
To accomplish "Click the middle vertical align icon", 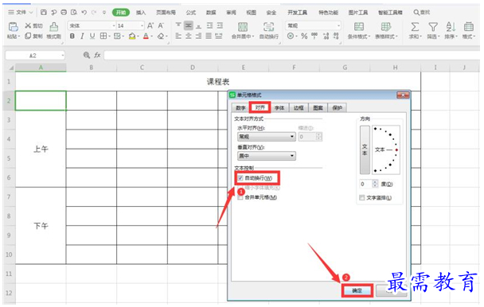I will click(x=189, y=25).
